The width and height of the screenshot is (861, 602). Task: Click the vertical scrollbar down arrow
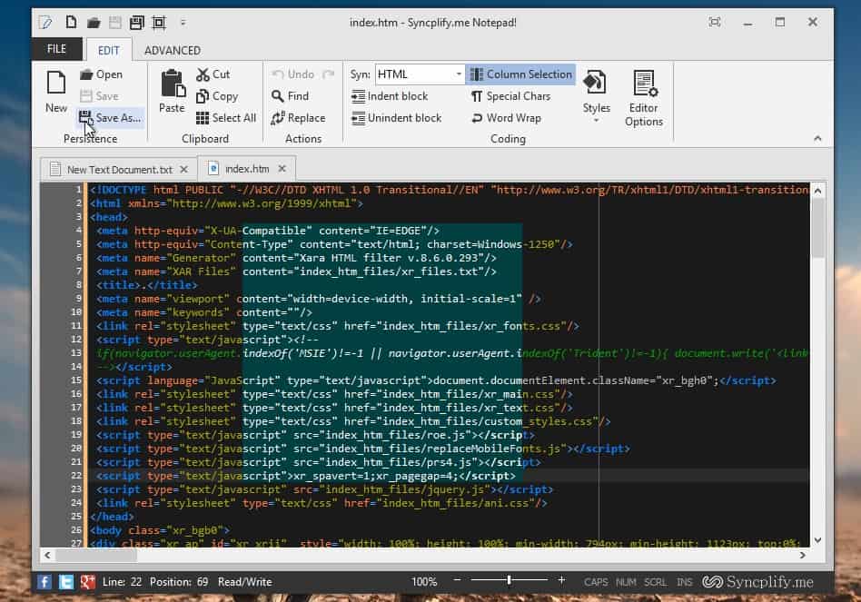817,540
